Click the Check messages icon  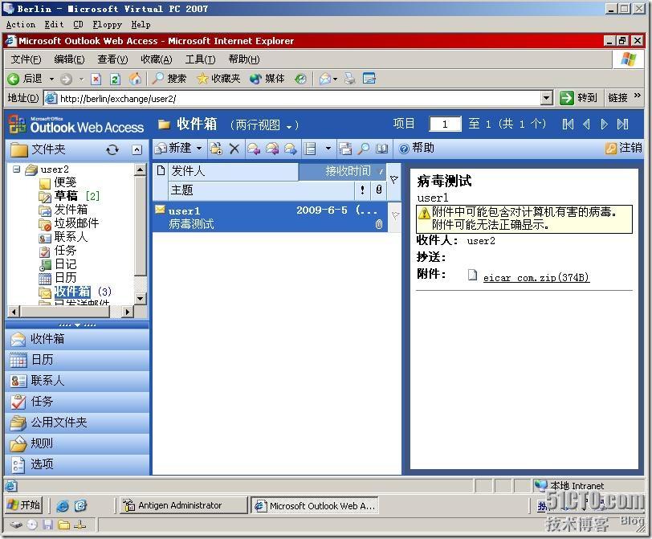tap(345, 149)
